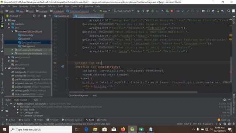Toggle the Resource Manager side tool window
The width and height of the screenshot is (236, 133).
(2, 43)
